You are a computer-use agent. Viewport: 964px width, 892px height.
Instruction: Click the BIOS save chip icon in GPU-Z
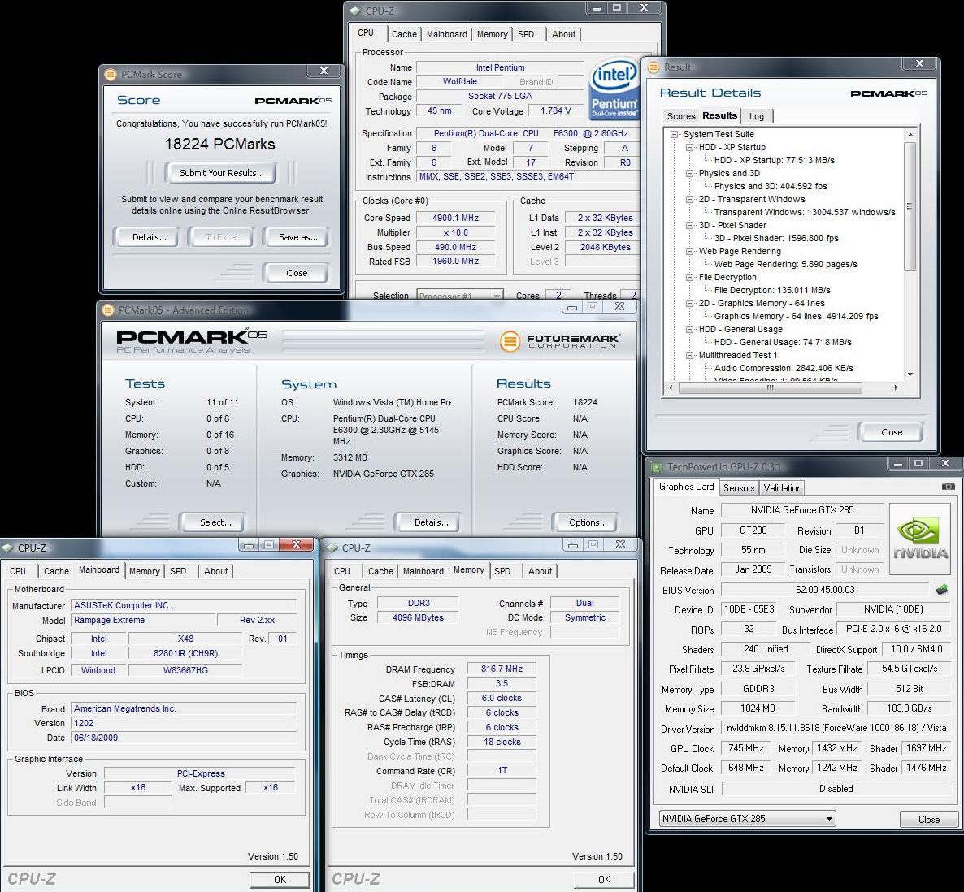click(942, 590)
